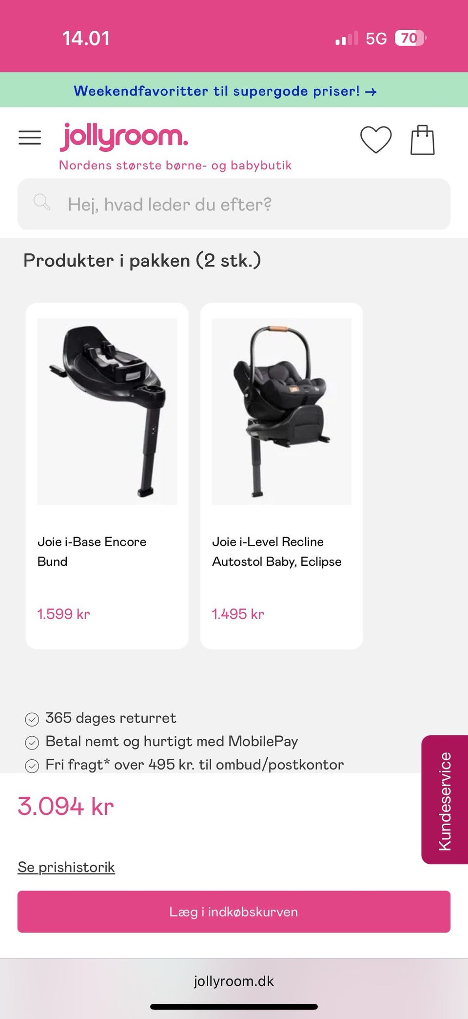Tap the Fri fragt checkmark icon
This screenshot has height=1019, width=468.
(x=32, y=766)
